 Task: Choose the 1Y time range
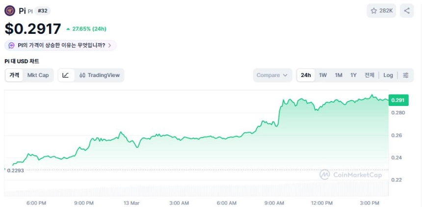click(x=353, y=75)
